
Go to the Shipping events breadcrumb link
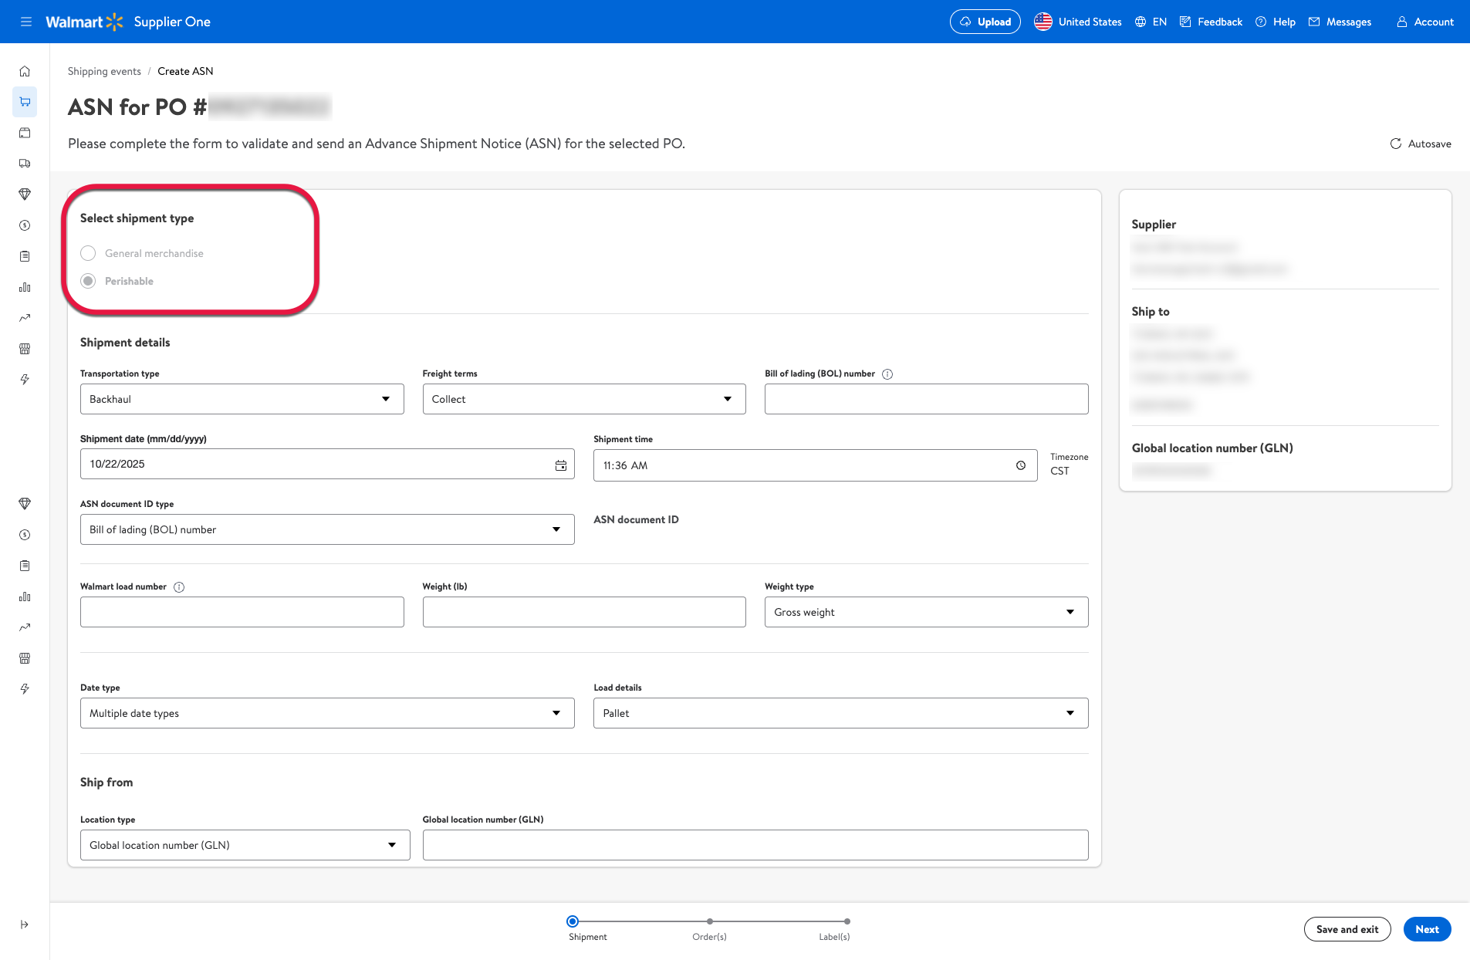[x=104, y=71]
